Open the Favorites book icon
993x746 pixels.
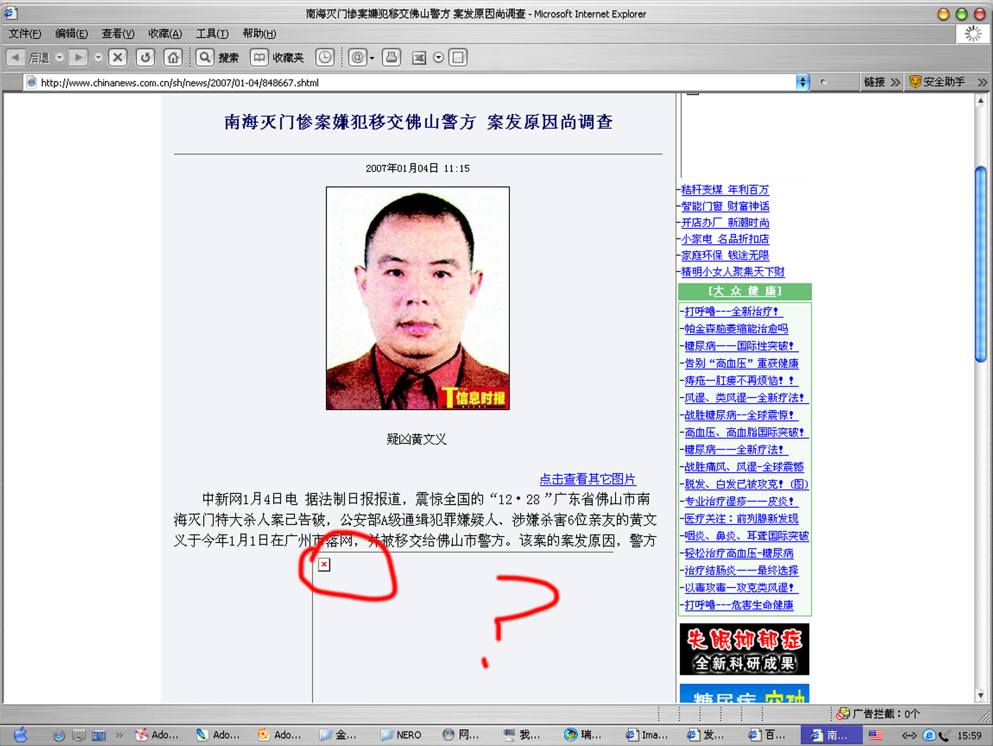pos(259,58)
